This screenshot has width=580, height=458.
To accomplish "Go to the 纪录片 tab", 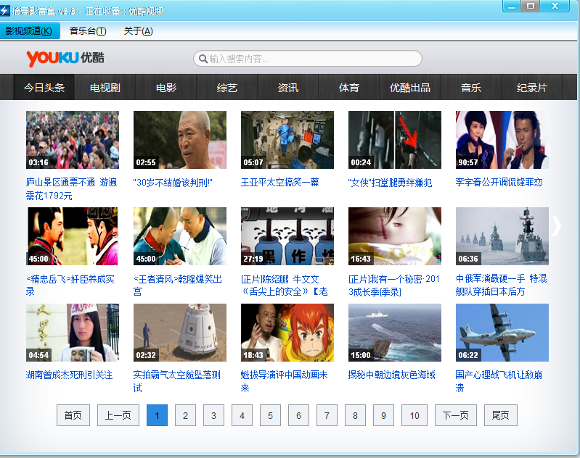I will [532, 88].
